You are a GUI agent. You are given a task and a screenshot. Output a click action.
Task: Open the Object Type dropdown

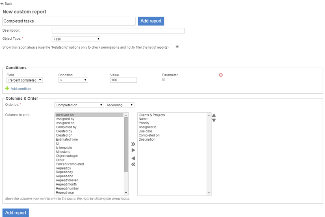76,39
